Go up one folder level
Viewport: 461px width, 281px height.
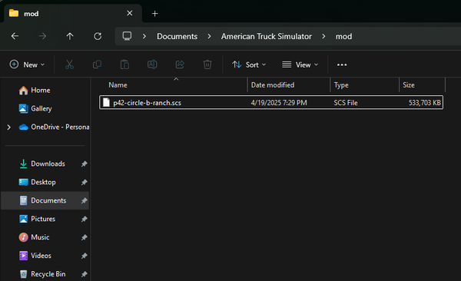point(70,36)
